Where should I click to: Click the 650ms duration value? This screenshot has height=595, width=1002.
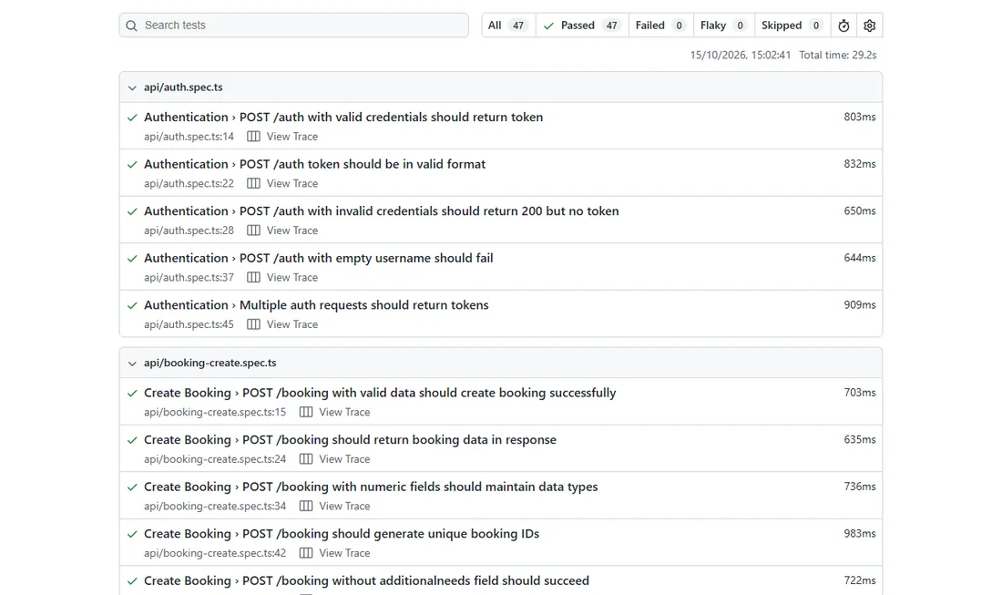click(x=860, y=210)
